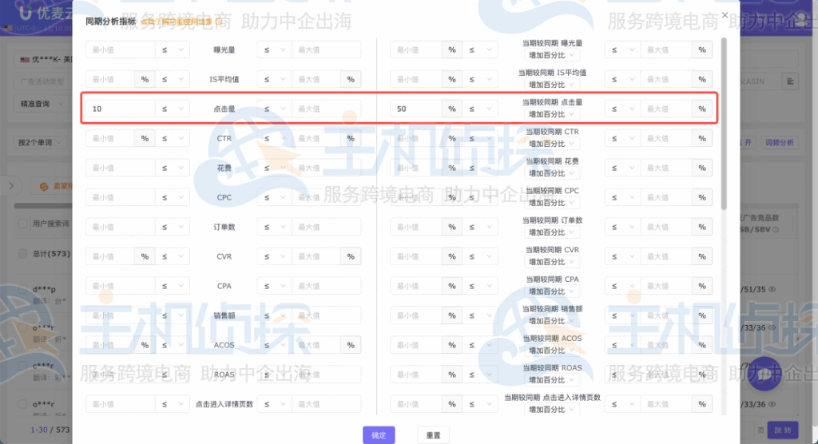Open the 增加百分比 dropdown under 当期较同期 CTR
This screenshot has width=818, height=444.
(x=551, y=144)
